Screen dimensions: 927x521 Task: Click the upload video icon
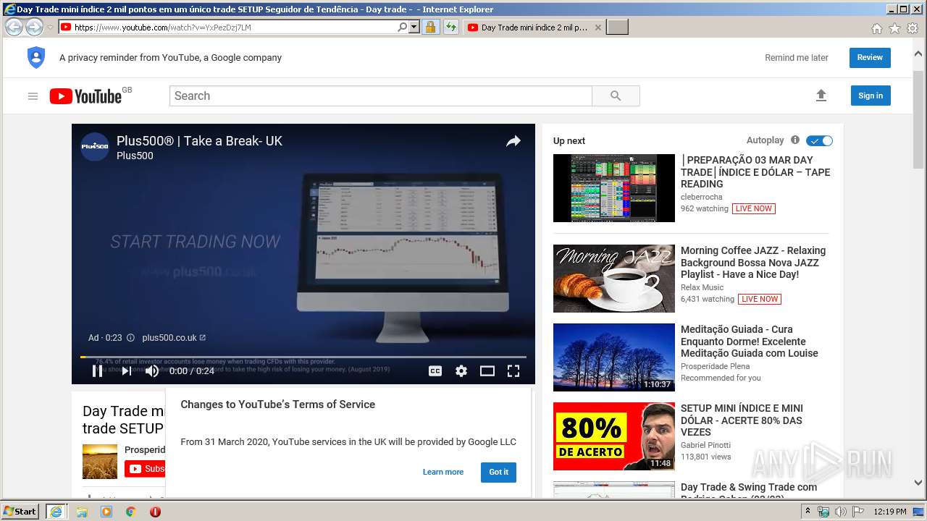[821, 96]
